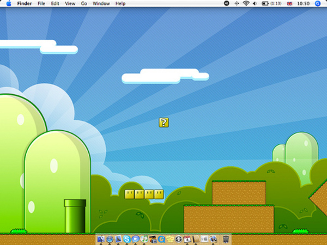This screenshot has width=327, height=245.
Task: Launch QuickTime Player from the Dock
Action: 161,239
